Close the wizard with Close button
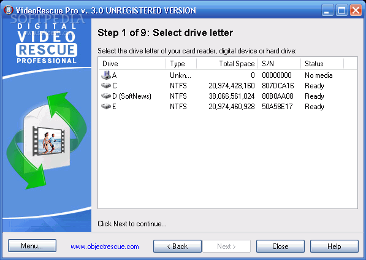The image size is (366, 260). coord(280,247)
